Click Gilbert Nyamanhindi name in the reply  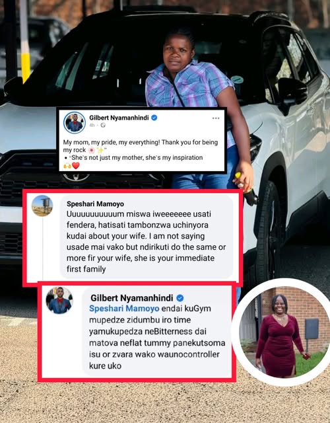132,298
